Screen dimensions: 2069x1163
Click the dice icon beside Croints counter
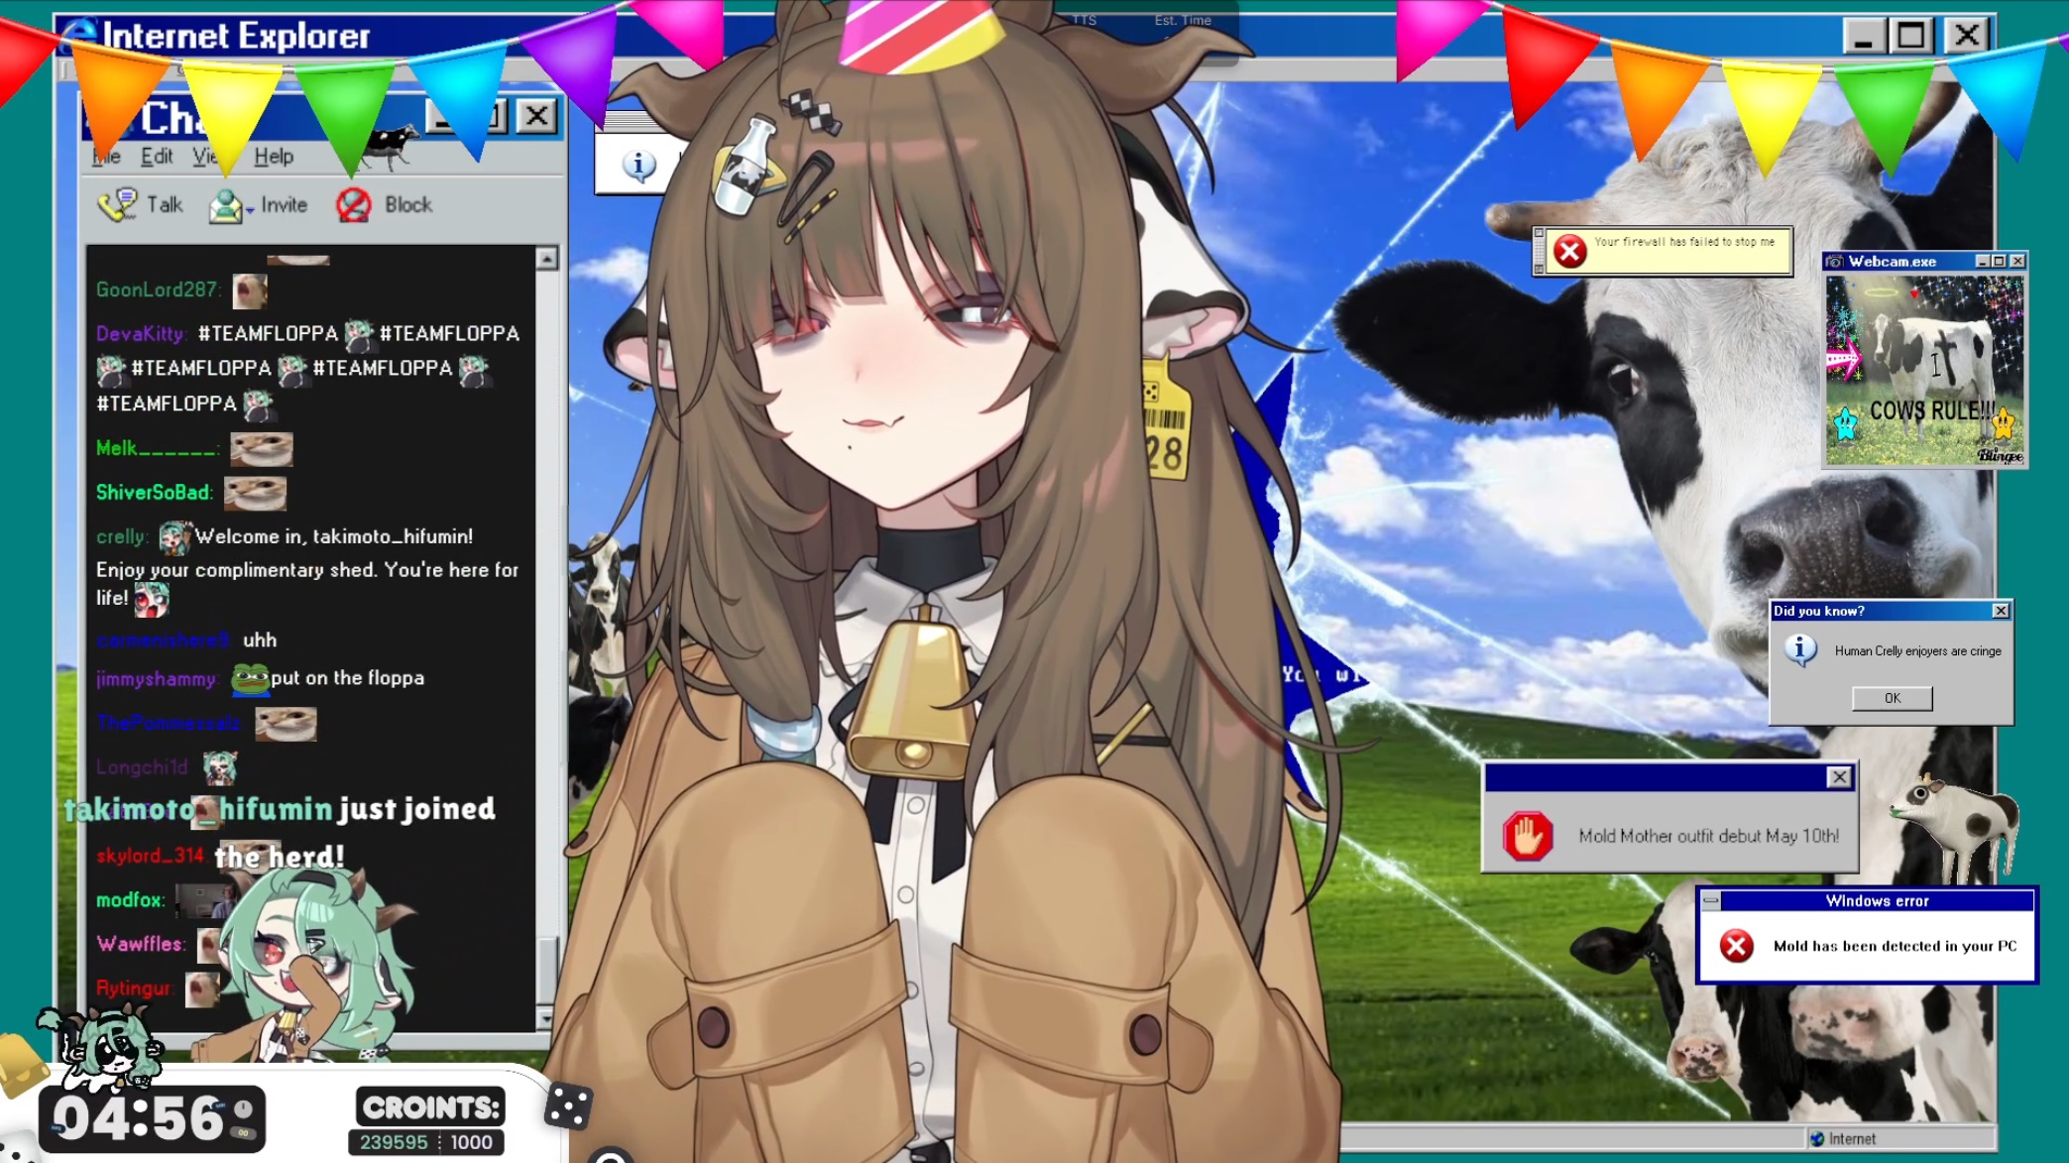(568, 1105)
